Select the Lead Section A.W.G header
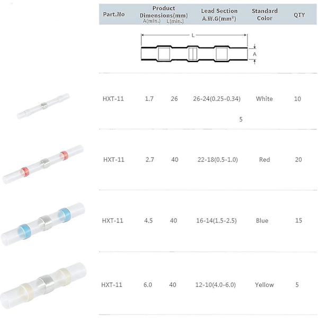This screenshot has width=318, height=318. click(x=219, y=15)
